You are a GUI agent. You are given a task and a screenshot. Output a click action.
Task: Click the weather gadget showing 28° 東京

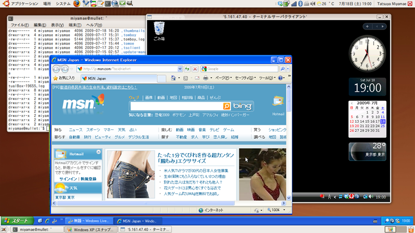tap(367, 152)
